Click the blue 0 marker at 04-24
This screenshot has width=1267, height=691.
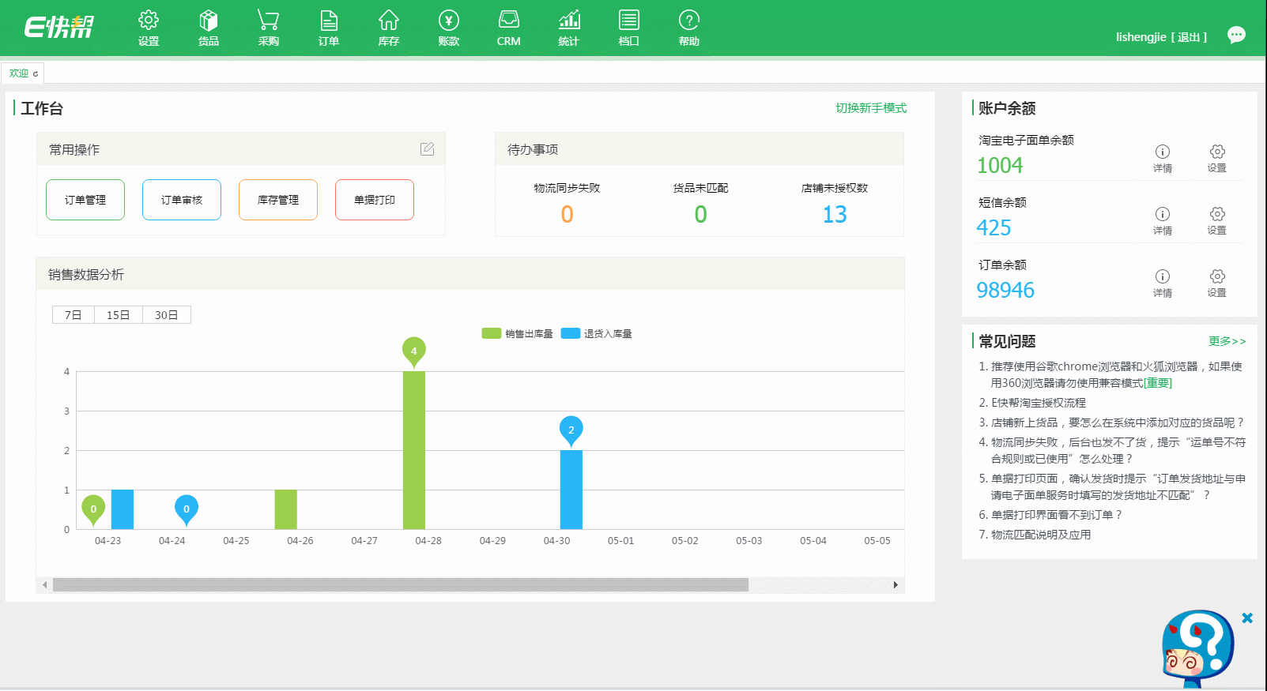tap(187, 509)
